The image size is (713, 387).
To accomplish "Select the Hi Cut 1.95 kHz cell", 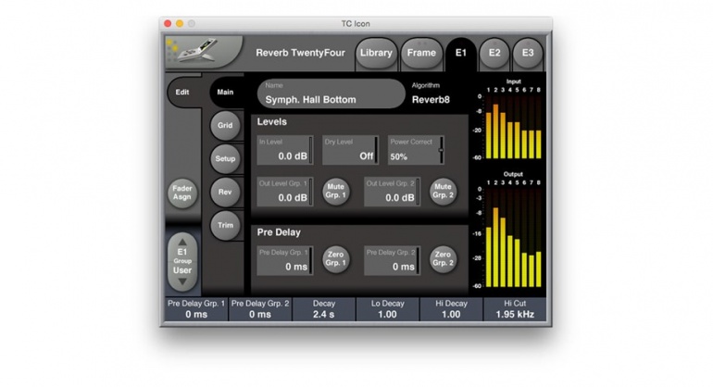I will (515, 309).
